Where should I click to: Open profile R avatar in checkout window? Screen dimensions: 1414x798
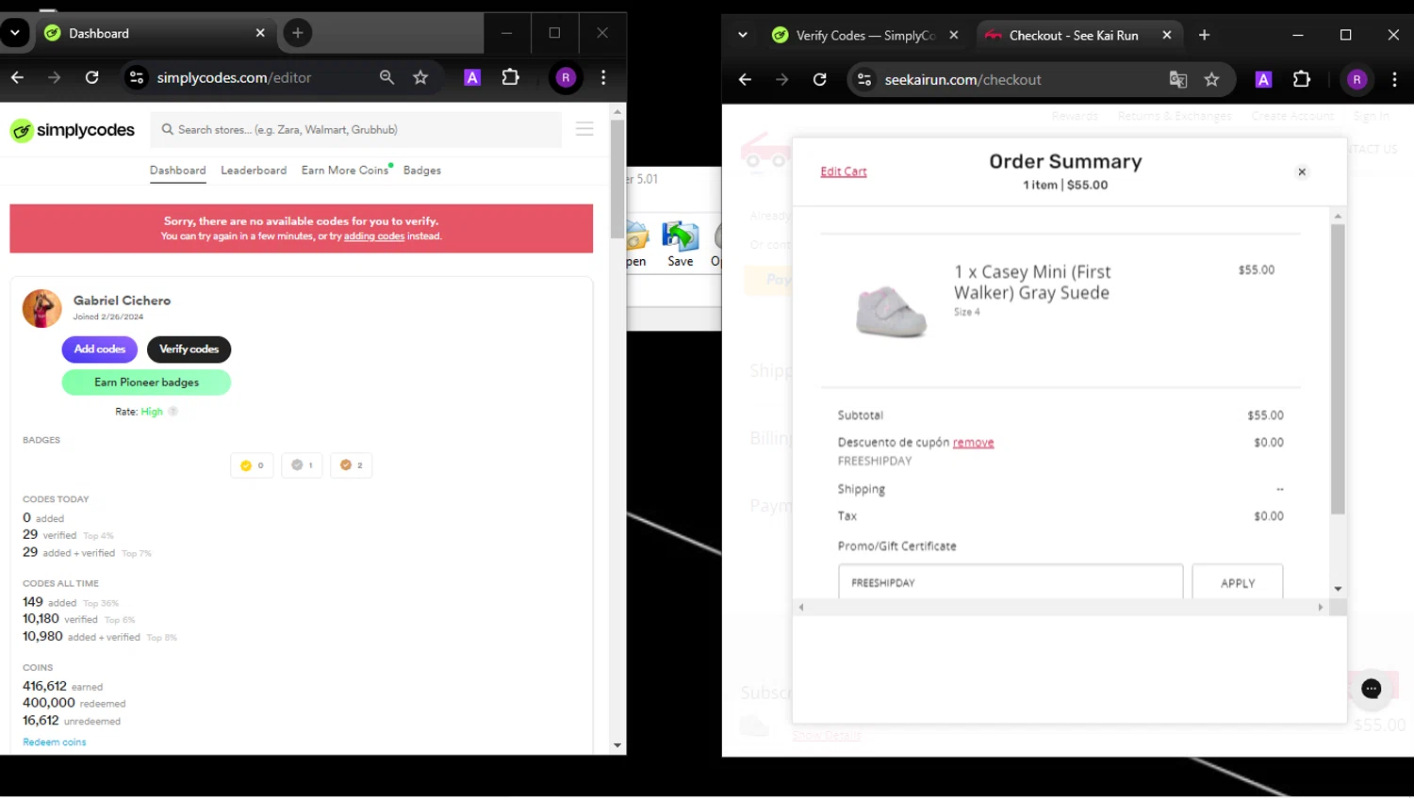point(1356,80)
